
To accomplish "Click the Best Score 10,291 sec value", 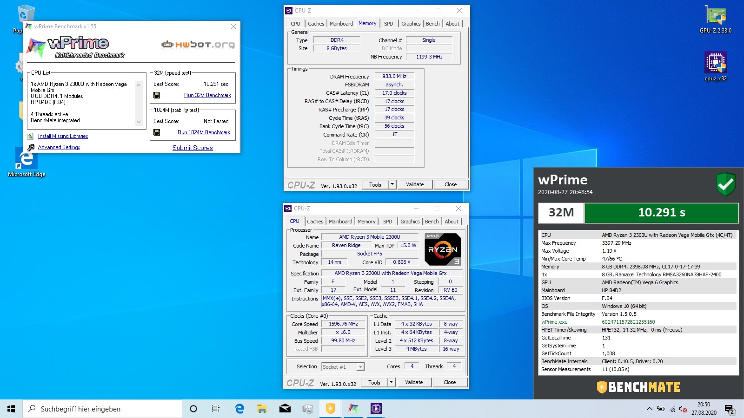I will click(216, 84).
